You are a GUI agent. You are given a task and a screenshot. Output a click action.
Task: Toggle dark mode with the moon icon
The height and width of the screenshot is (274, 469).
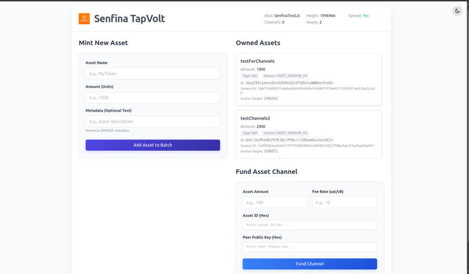[457, 11]
